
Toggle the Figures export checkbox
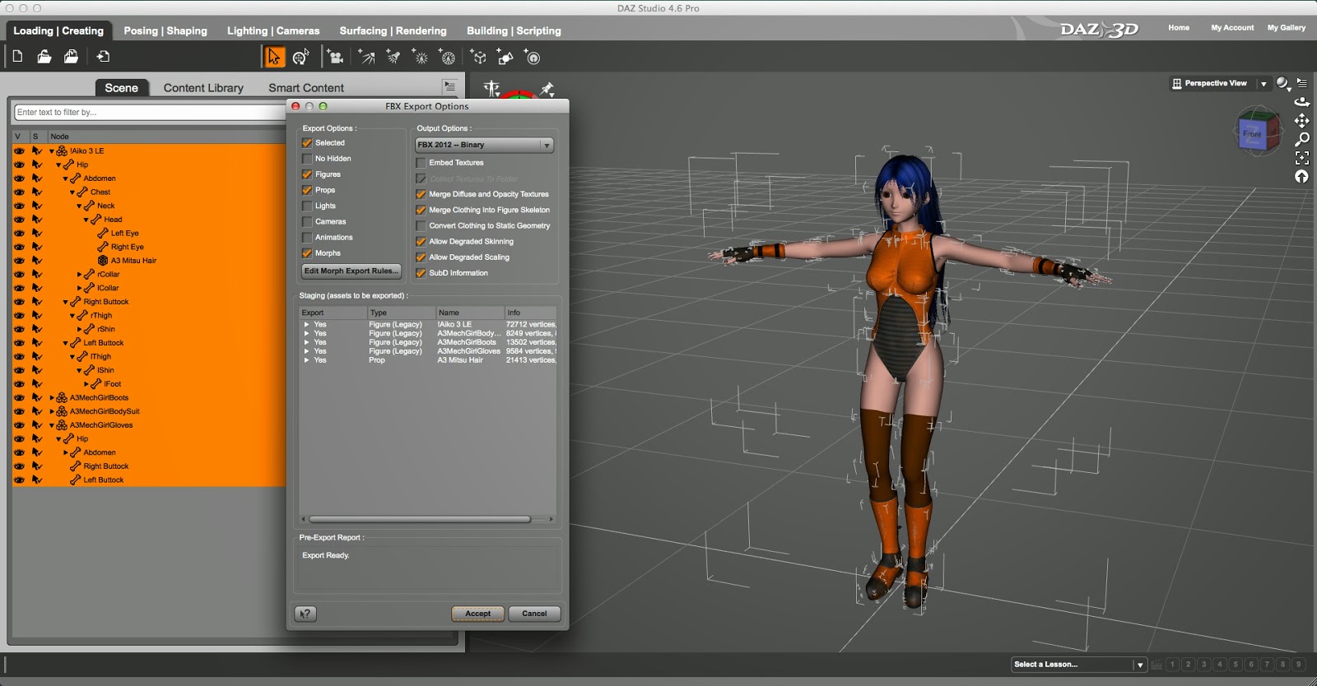click(307, 174)
